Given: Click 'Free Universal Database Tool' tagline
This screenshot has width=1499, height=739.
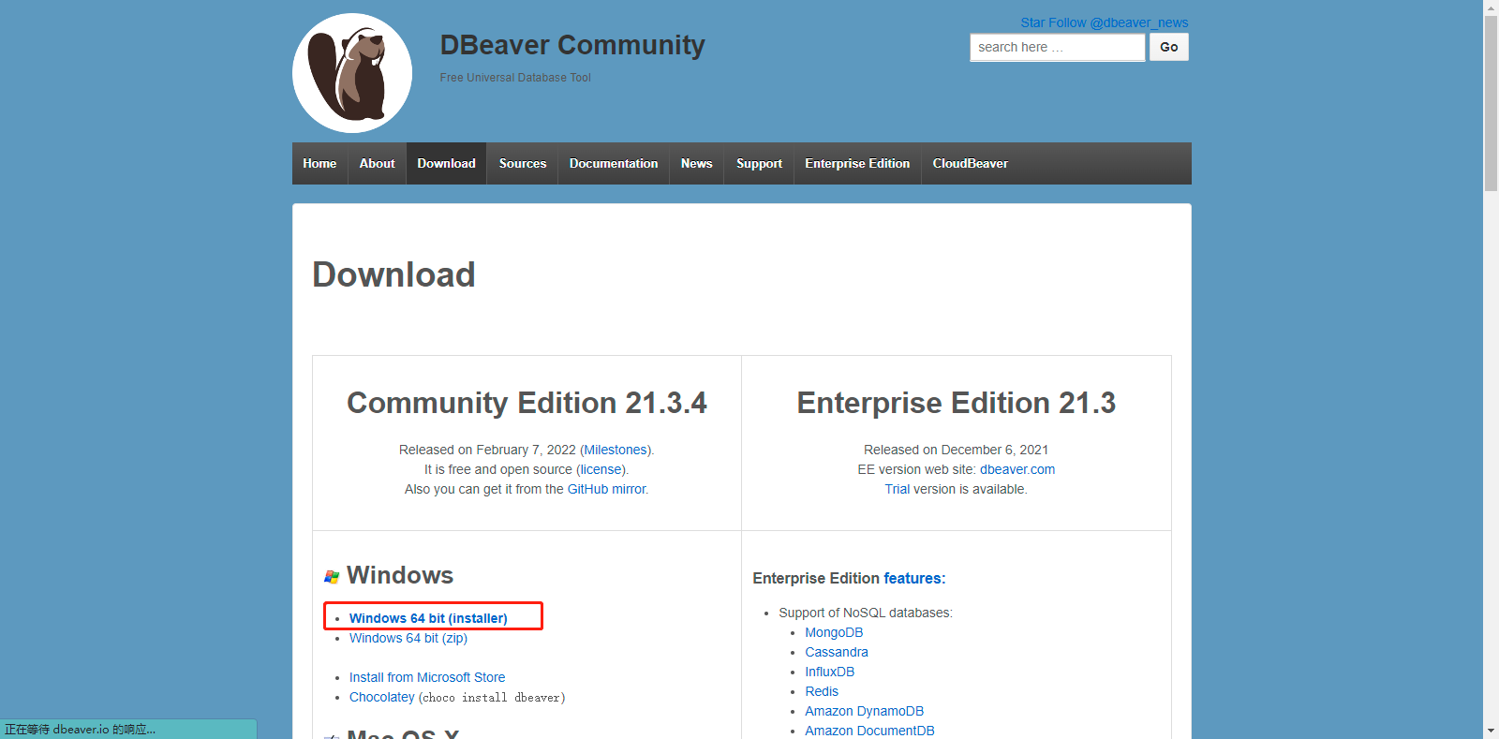Looking at the screenshot, I should click(x=515, y=78).
